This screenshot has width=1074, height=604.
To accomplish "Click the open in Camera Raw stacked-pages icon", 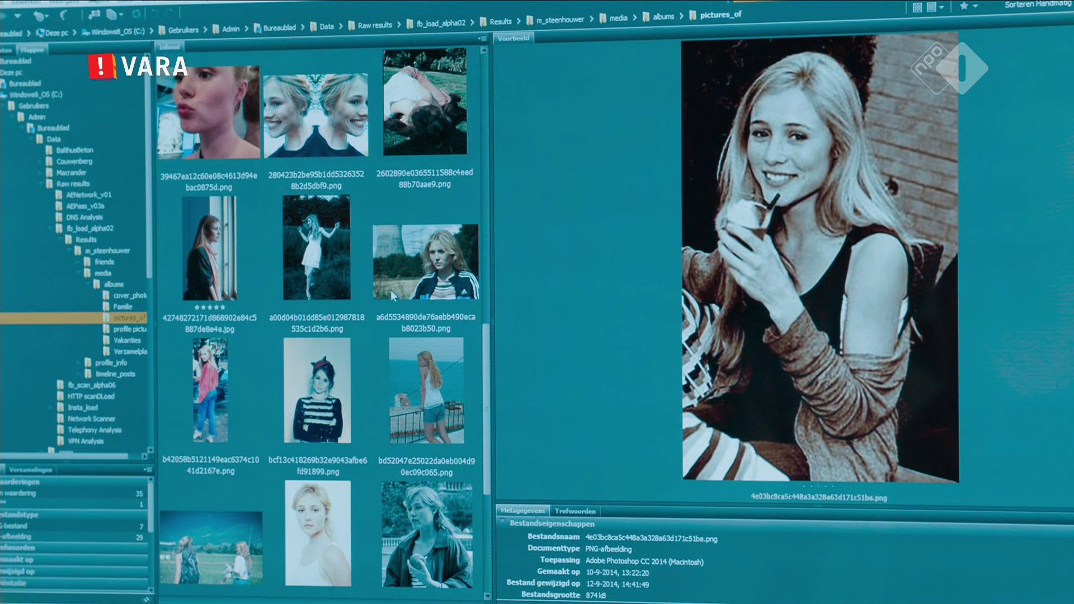I will click(x=111, y=15).
